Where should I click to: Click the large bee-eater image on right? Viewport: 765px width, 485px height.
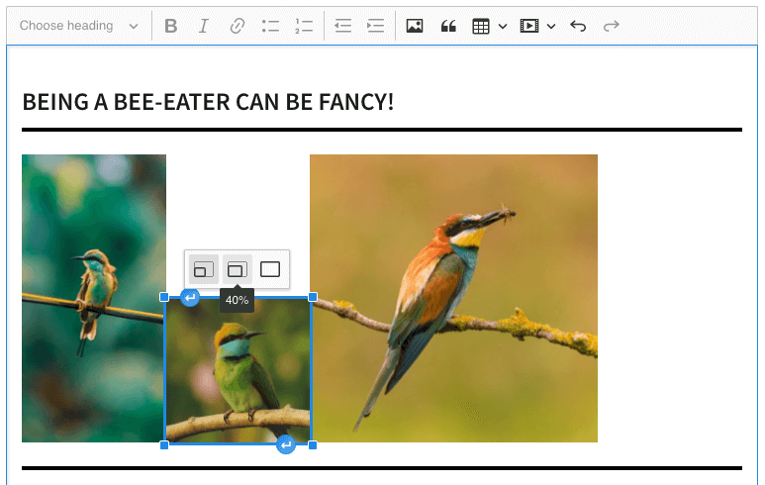pyautogui.click(x=453, y=298)
